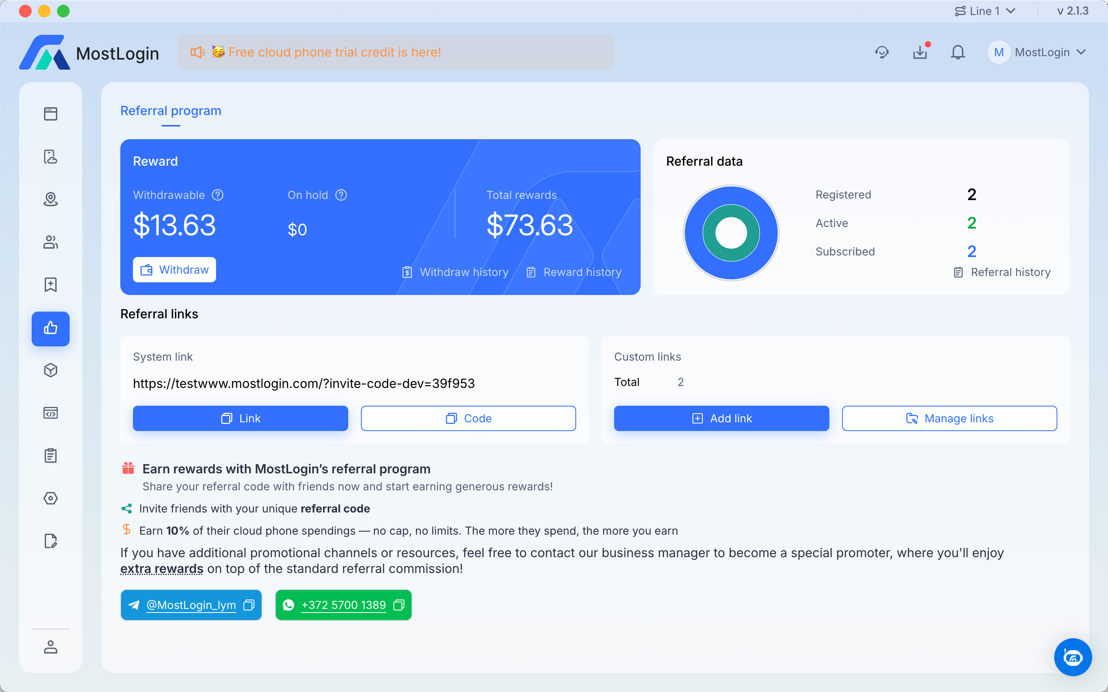
Task: Open the clipboard list sidebar icon
Action: click(50, 456)
